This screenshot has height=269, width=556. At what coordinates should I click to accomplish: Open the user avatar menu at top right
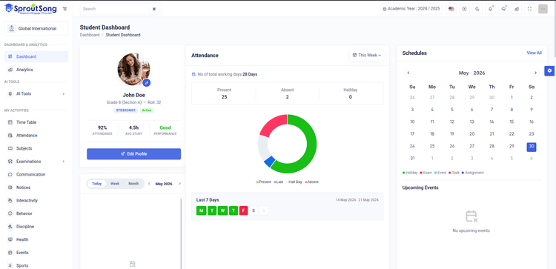tap(543, 9)
